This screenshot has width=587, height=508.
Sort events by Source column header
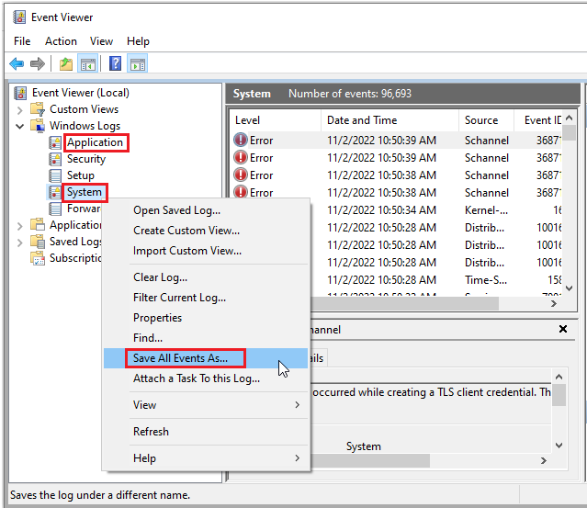486,120
